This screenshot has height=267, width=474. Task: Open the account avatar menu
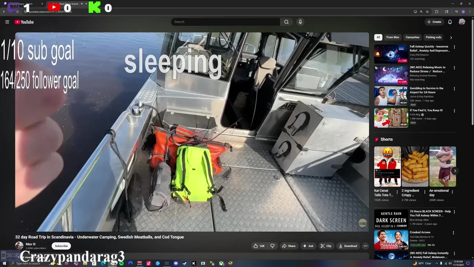462,22
